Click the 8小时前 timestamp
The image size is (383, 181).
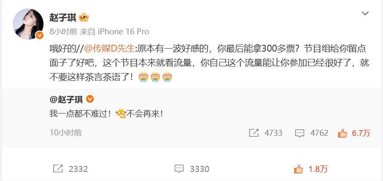click(63, 31)
